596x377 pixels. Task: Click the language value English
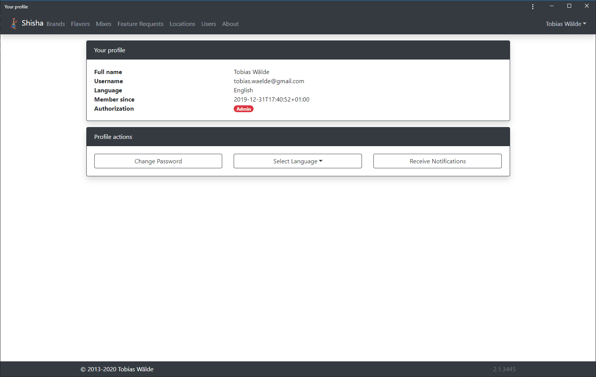click(244, 90)
